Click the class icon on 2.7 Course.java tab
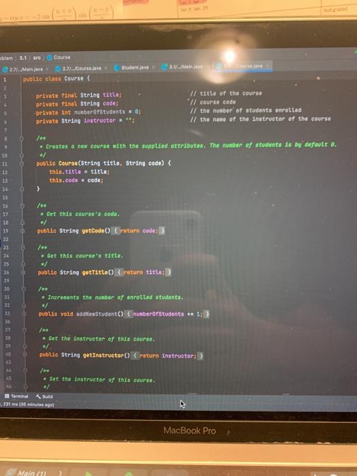The width and height of the screenshot is (357, 476). click(x=58, y=69)
